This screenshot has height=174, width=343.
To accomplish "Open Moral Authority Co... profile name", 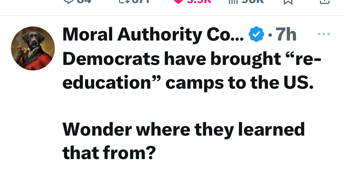I will click(153, 34).
